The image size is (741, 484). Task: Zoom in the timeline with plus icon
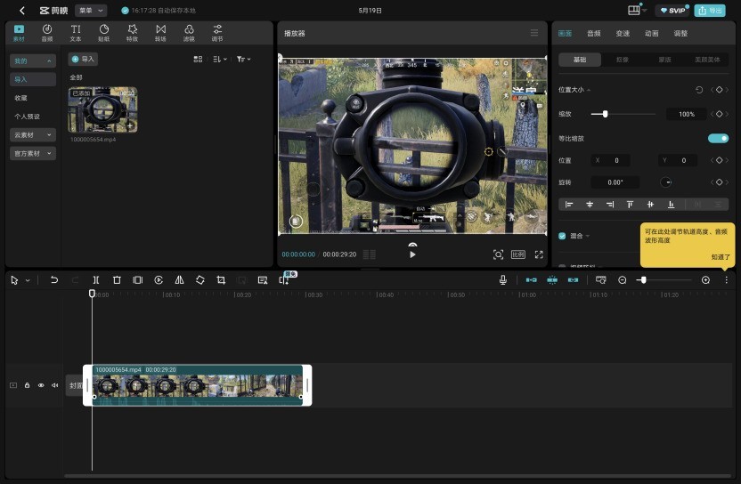click(x=705, y=280)
